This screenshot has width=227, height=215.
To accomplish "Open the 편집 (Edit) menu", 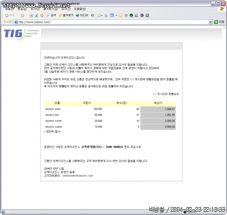I will [22, 9].
